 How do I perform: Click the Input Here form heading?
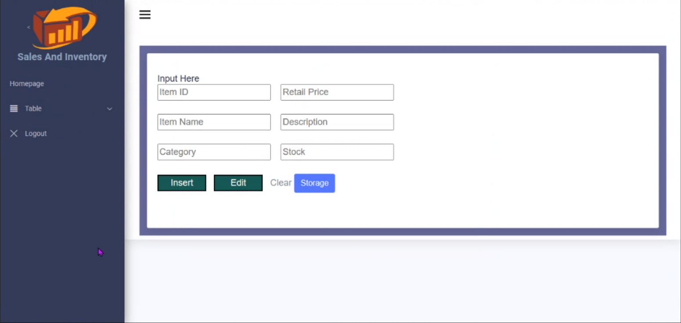click(x=178, y=79)
